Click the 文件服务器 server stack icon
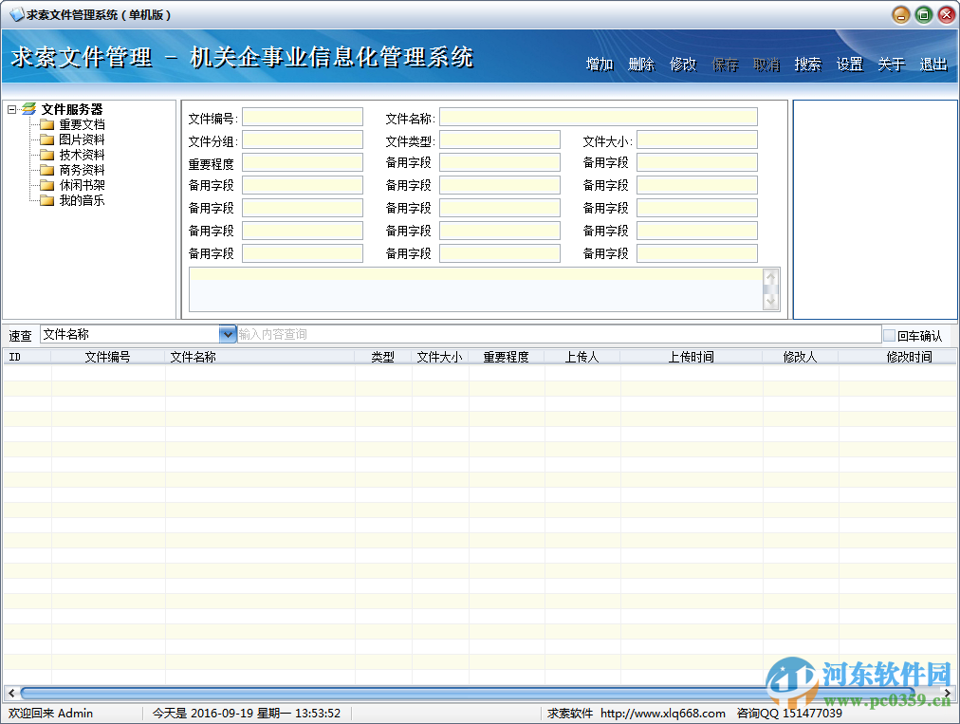 pyautogui.click(x=28, y=108)
